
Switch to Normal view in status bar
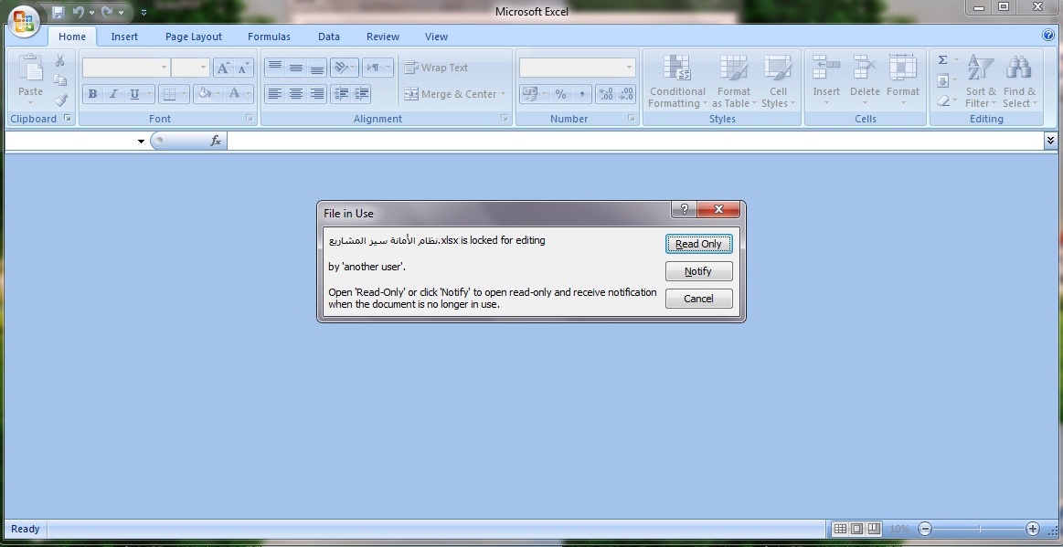[840, 529]
